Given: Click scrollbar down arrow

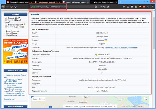Looking at the screenshot, I should tap(154, 107).
